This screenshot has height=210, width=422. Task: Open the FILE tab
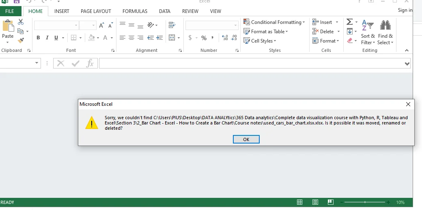click(10, 11)
